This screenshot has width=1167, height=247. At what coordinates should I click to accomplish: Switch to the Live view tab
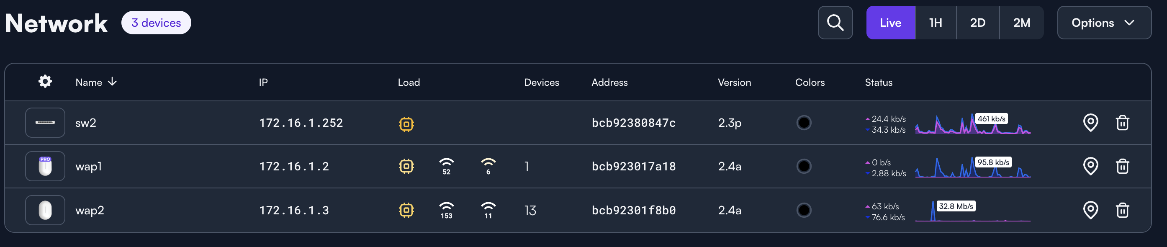pos(890,23)
